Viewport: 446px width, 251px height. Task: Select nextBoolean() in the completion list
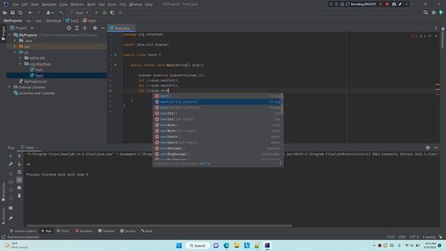pos(218,149)
